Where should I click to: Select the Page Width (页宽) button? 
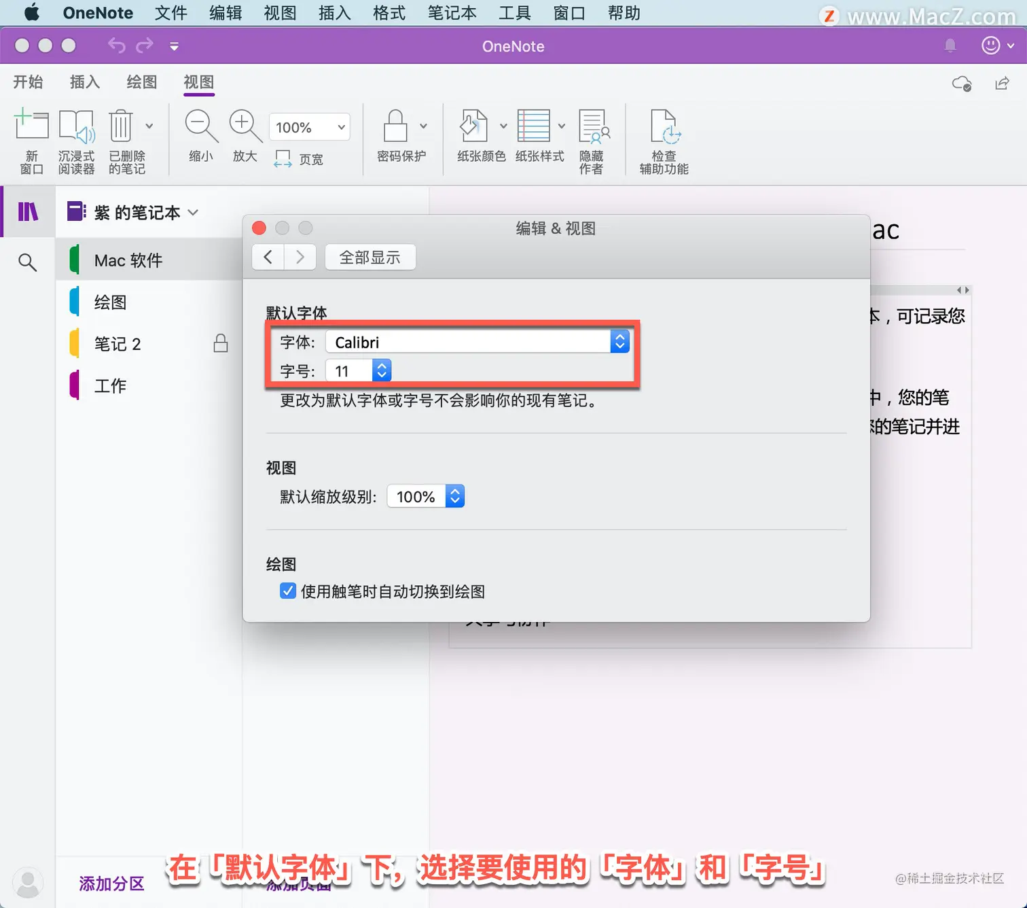299,159
